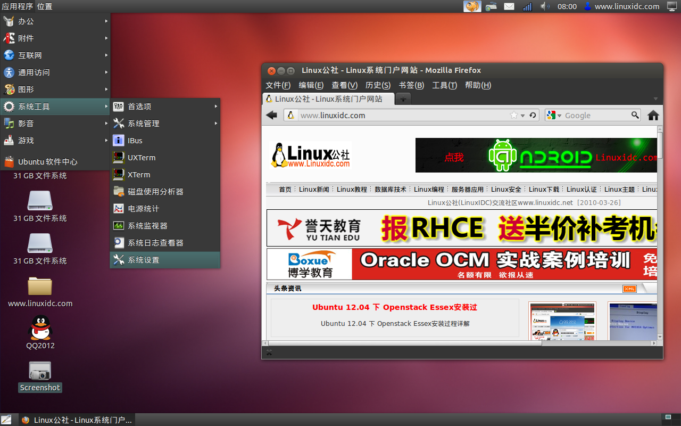Open 系统设置 via its tools icon

click(x=119, y=260)
